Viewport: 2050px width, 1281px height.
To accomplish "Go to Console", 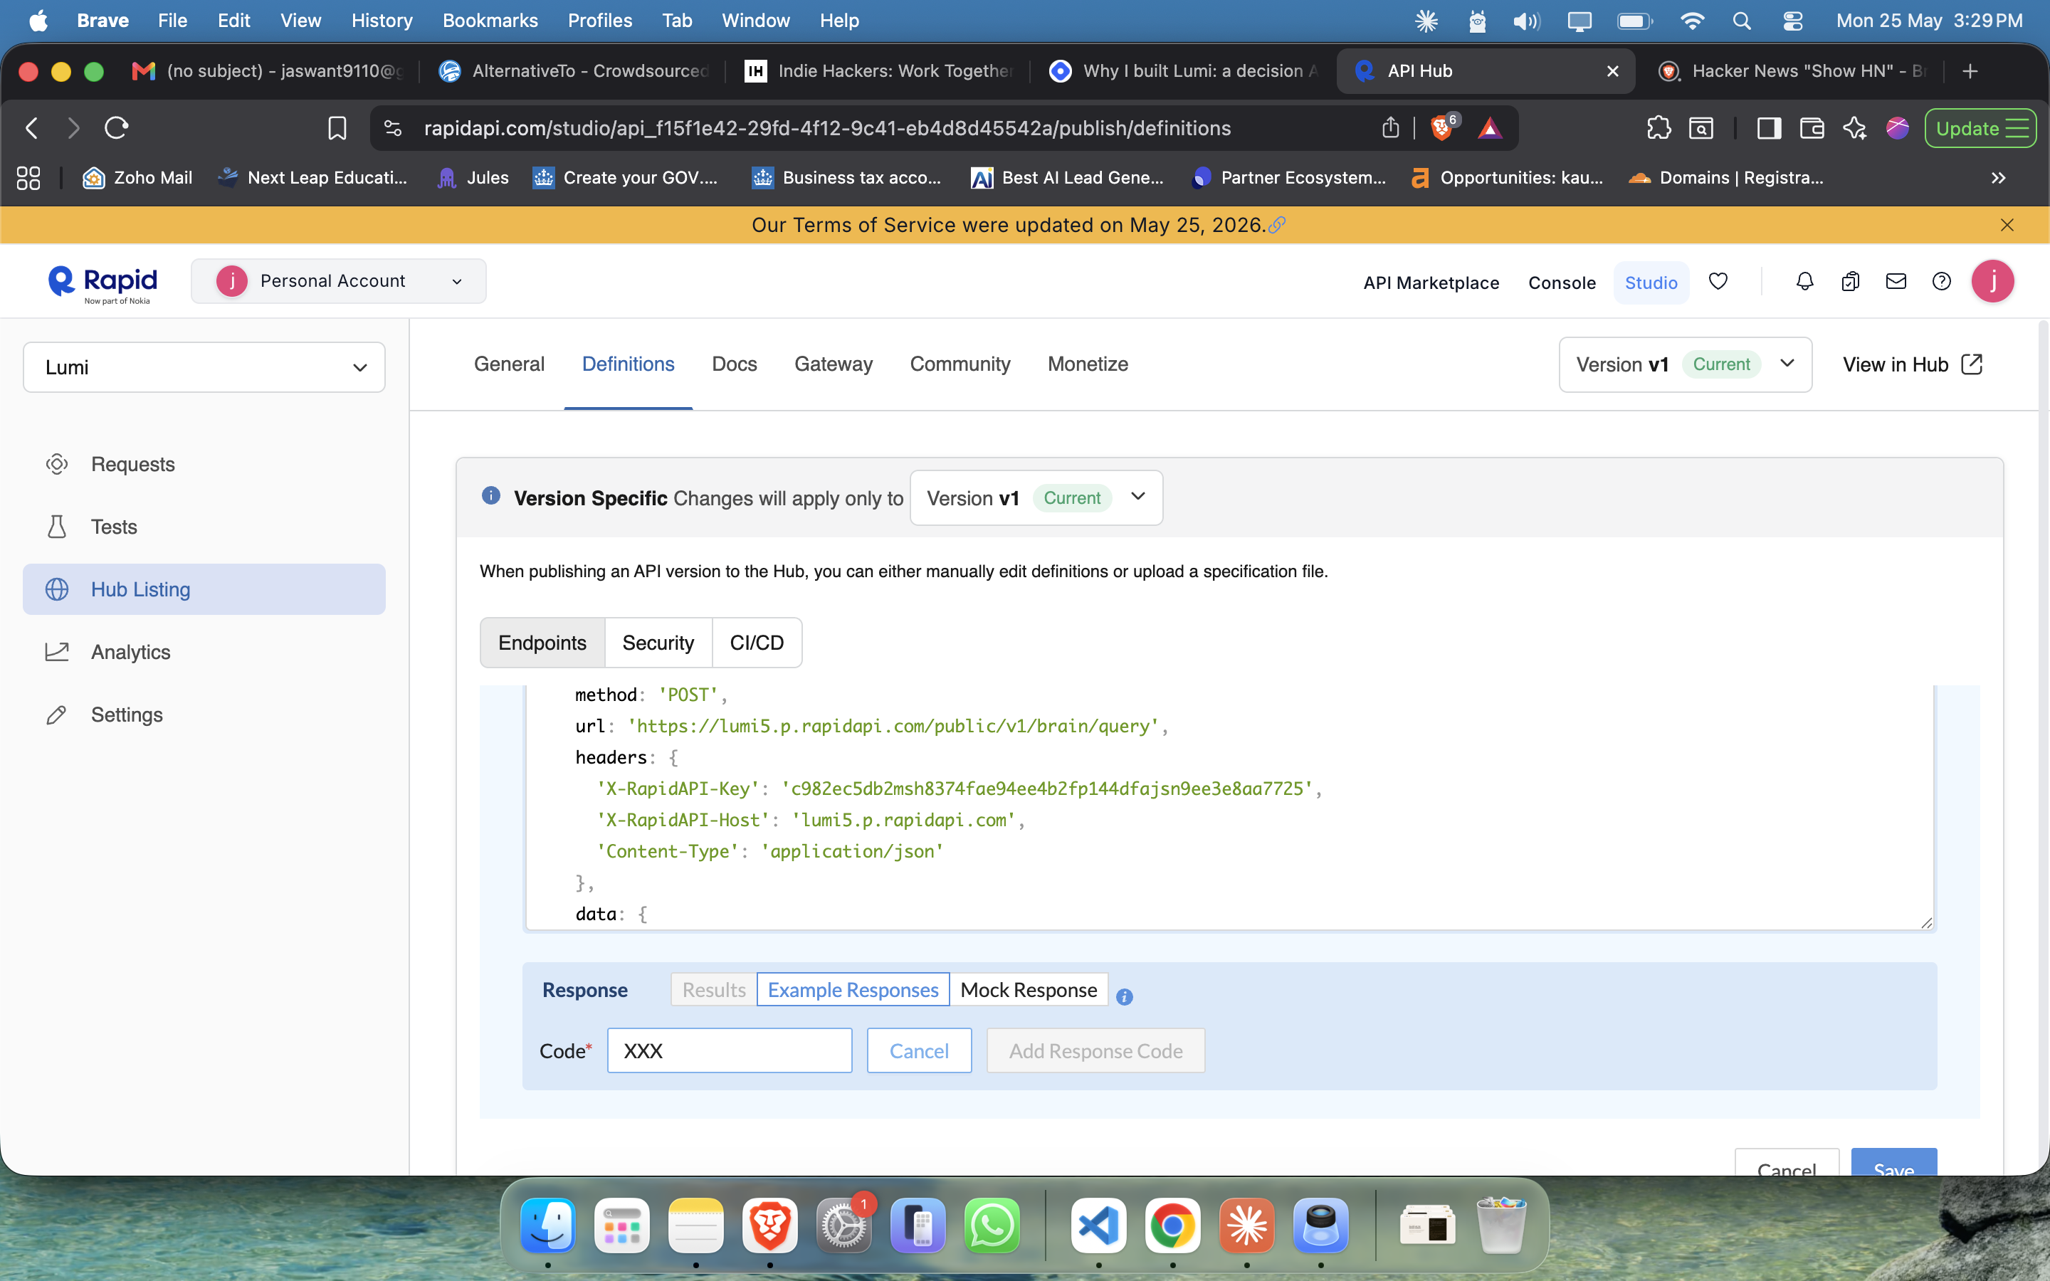I will click(1561, 283).
